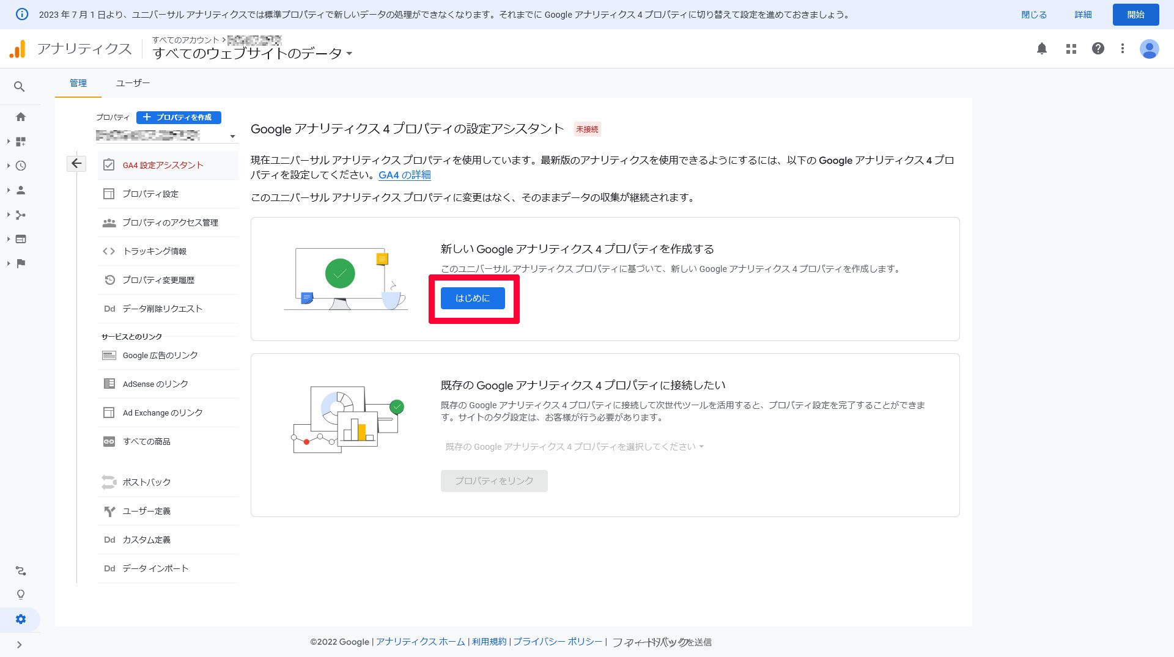Expand the Realtime section arrow
The width and height of the screenshot is (1174, 657).
pos(9,166)
